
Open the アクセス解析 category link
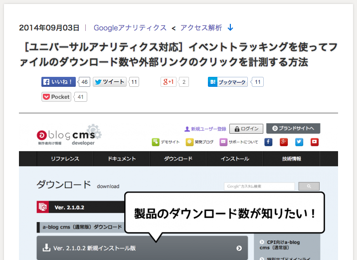pos(201,28)
